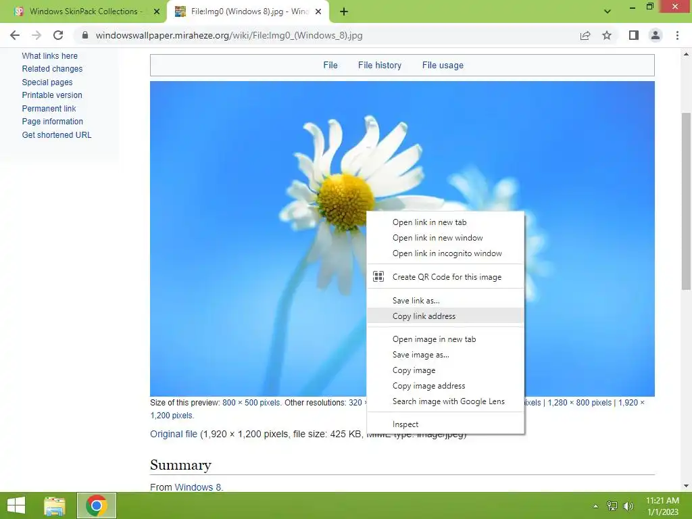Image resolution: width=692 pixels, height=519 pixels.
Task: Open a new browser tab
Action: [344, 12]
